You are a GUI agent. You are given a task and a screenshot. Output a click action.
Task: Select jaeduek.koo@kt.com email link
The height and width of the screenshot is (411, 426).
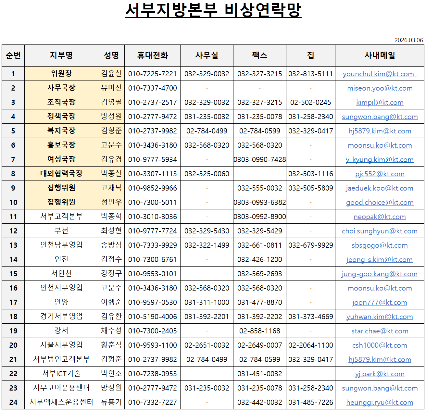tap(379, 188)
